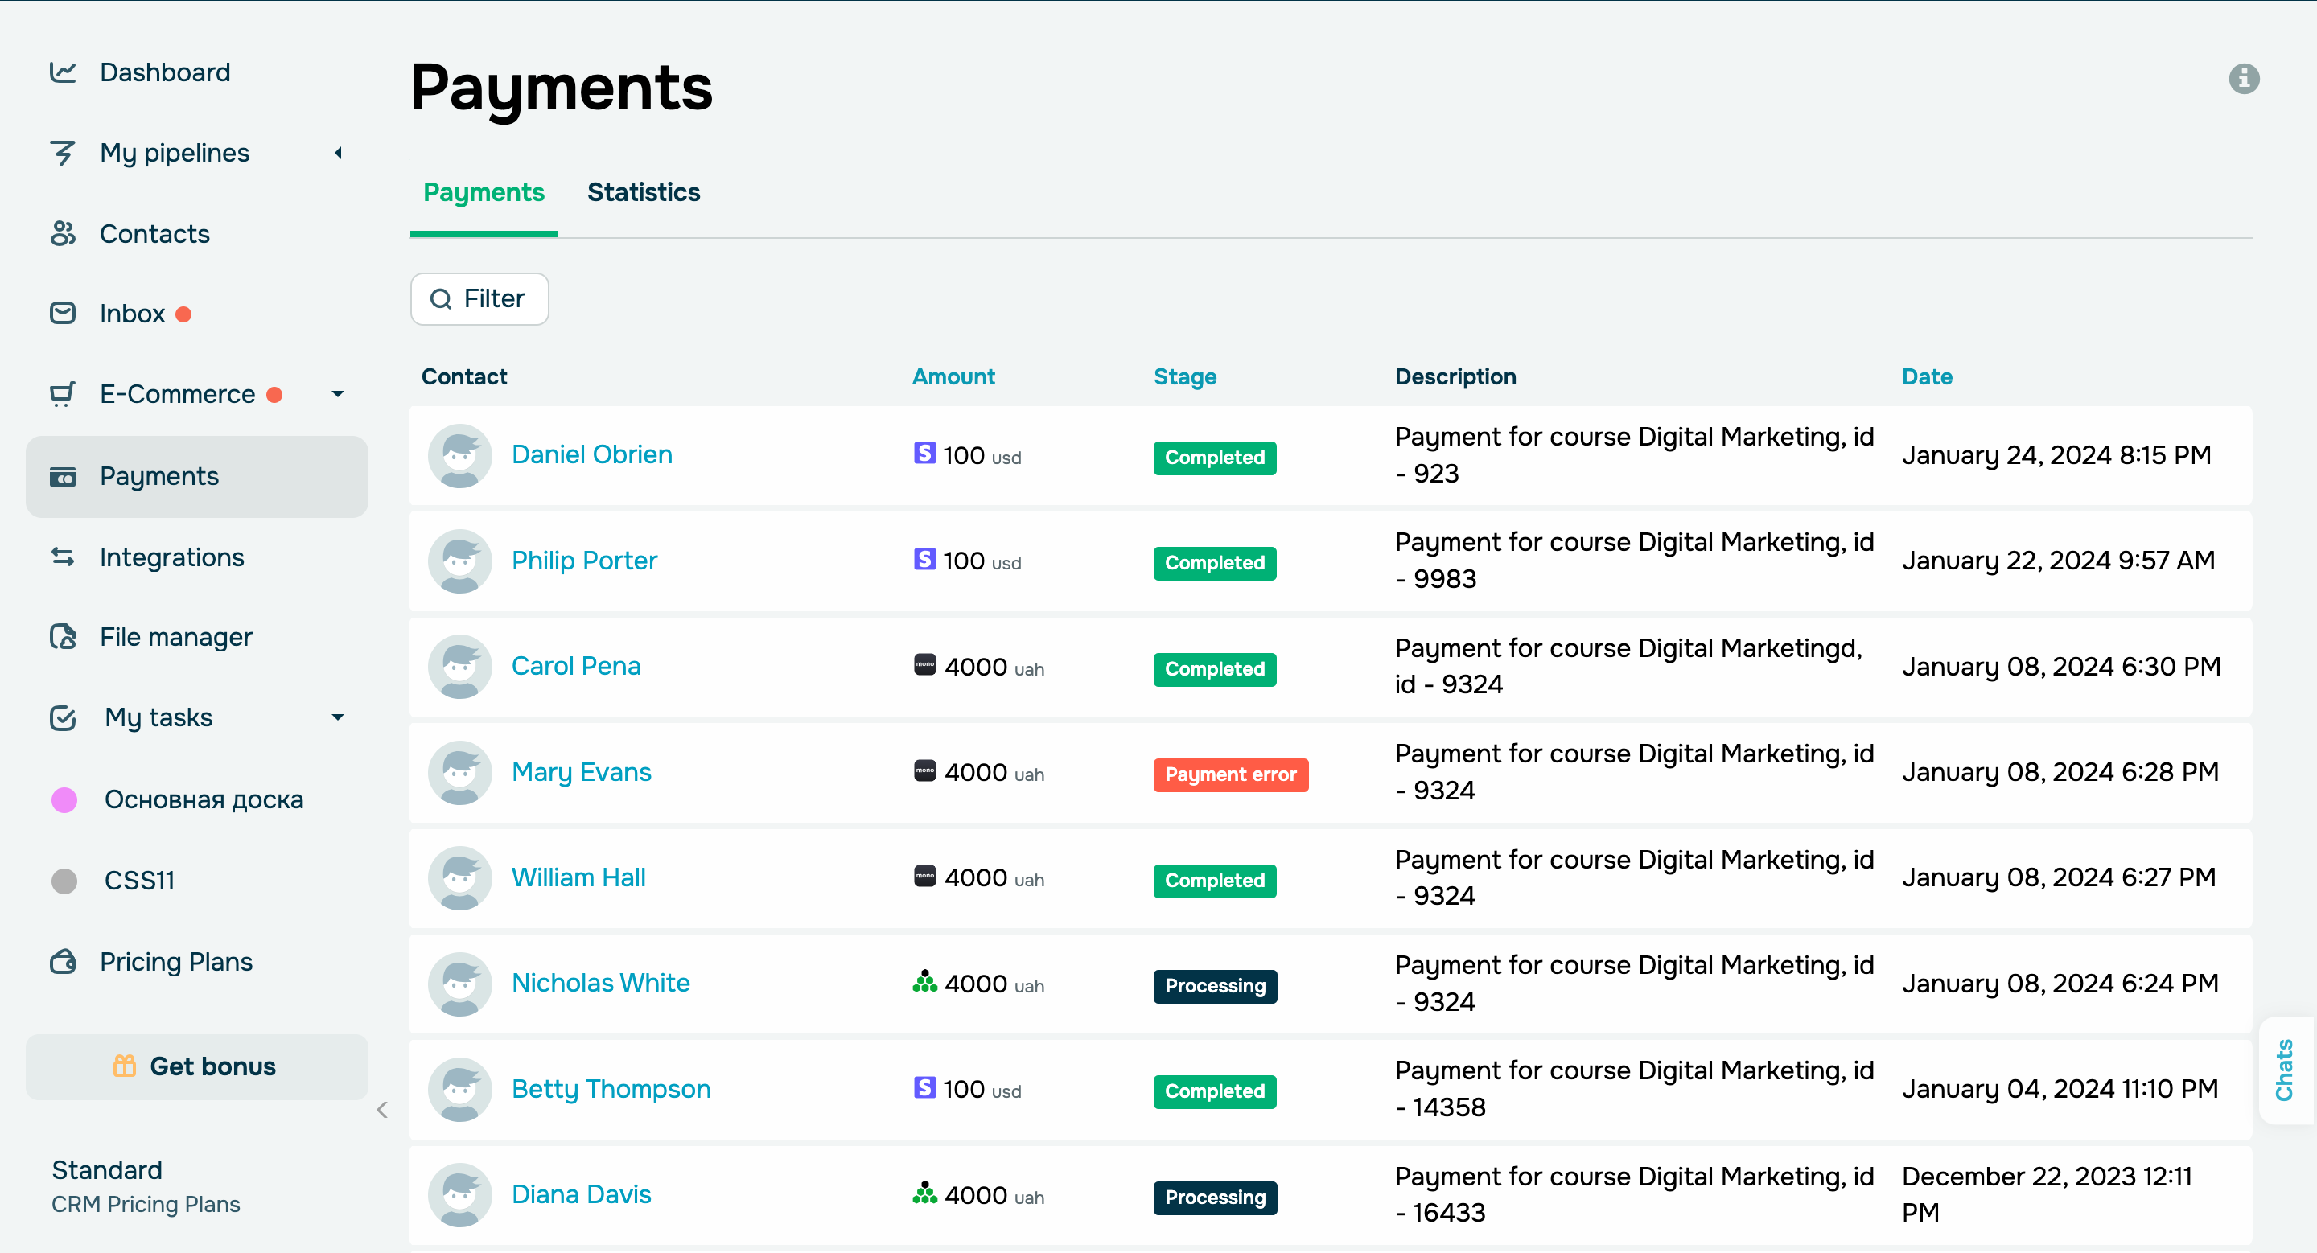2317x1253 pixels.
Task: Open the Filter panel
Action: tap(479, 298)
